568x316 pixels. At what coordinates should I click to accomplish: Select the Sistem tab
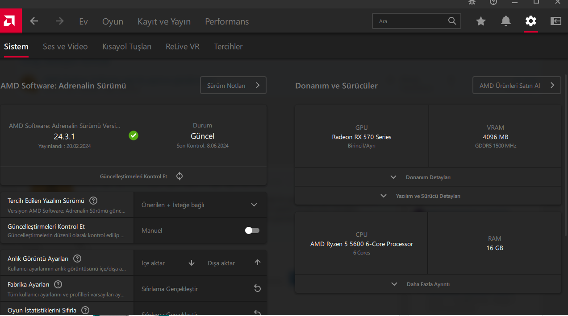16,46
